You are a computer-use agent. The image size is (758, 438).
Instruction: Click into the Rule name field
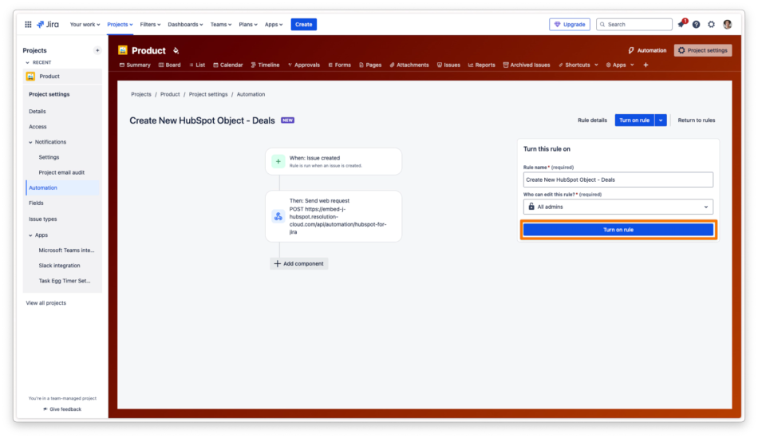click(618, 180)
